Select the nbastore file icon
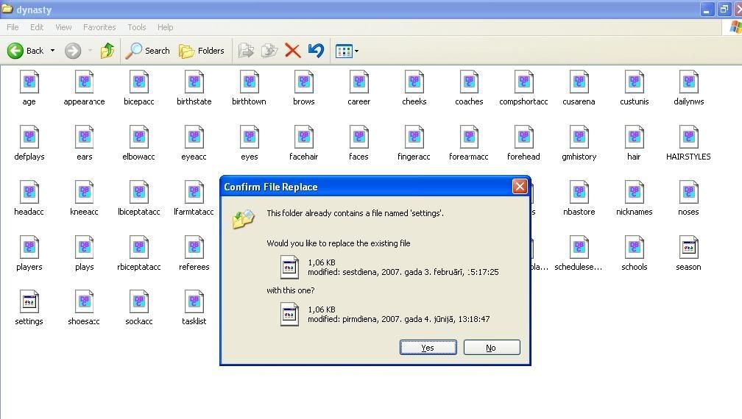Screen dimensions: 742x419 coord(579,193)
